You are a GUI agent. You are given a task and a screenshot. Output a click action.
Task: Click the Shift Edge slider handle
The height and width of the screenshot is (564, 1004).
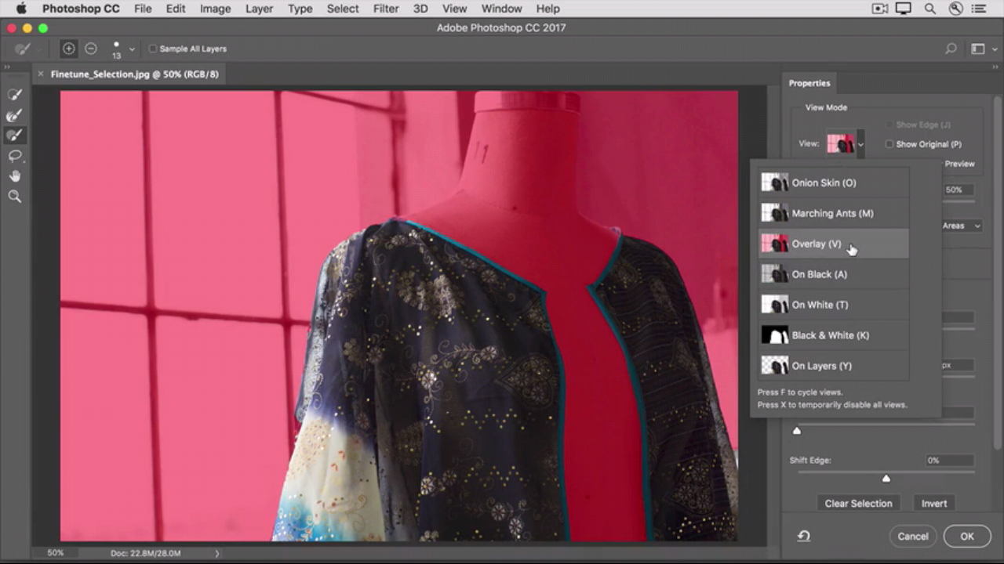pyautogui.click(x=886, y=479)
